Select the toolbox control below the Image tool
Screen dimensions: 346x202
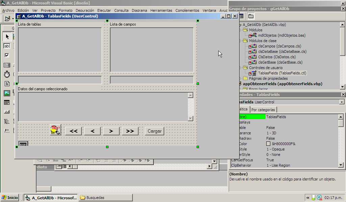coord(7,102)
